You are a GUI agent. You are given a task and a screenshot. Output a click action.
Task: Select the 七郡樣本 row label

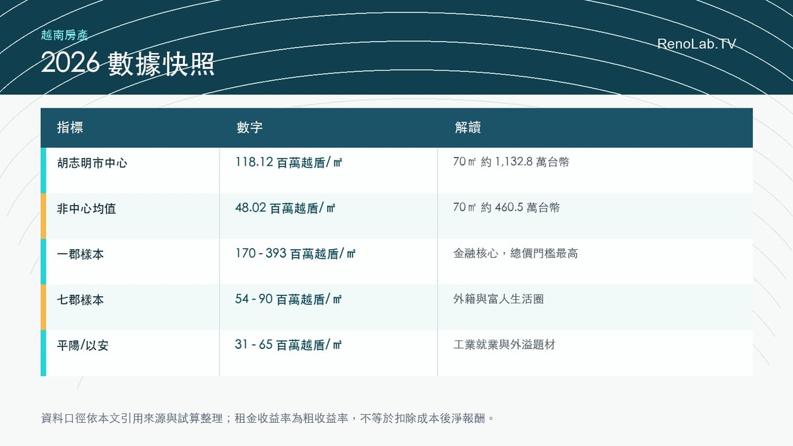(x=81, y=299)
